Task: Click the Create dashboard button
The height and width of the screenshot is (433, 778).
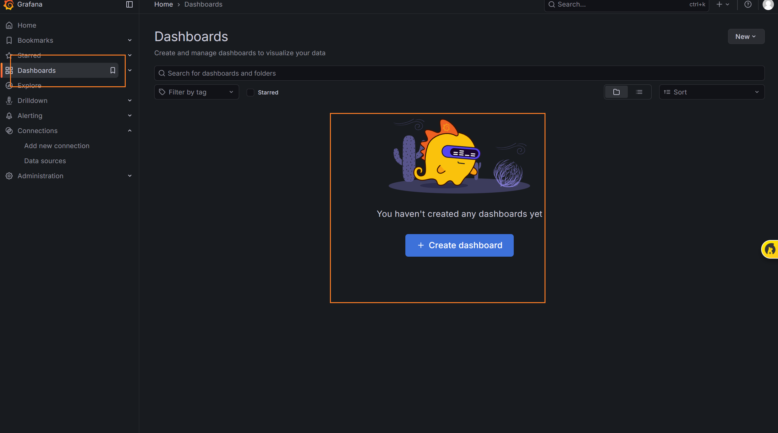Action: pos(459,245)
